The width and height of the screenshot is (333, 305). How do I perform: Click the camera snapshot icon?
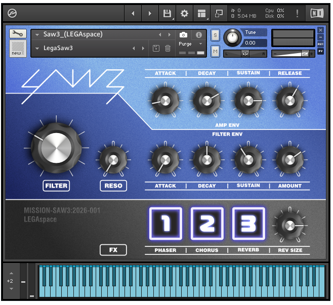coord(183,35)
